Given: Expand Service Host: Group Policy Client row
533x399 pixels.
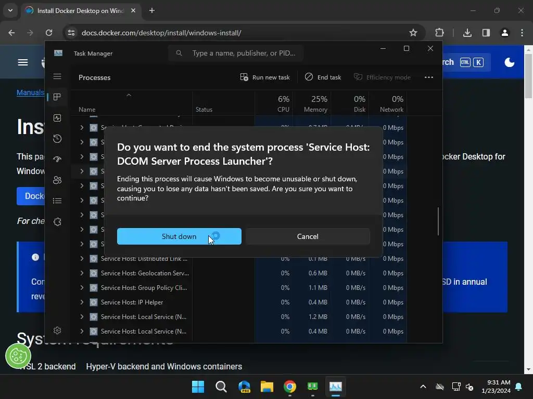Looking at the screenshot, I should pyautogui.click(x=82, y=288).
